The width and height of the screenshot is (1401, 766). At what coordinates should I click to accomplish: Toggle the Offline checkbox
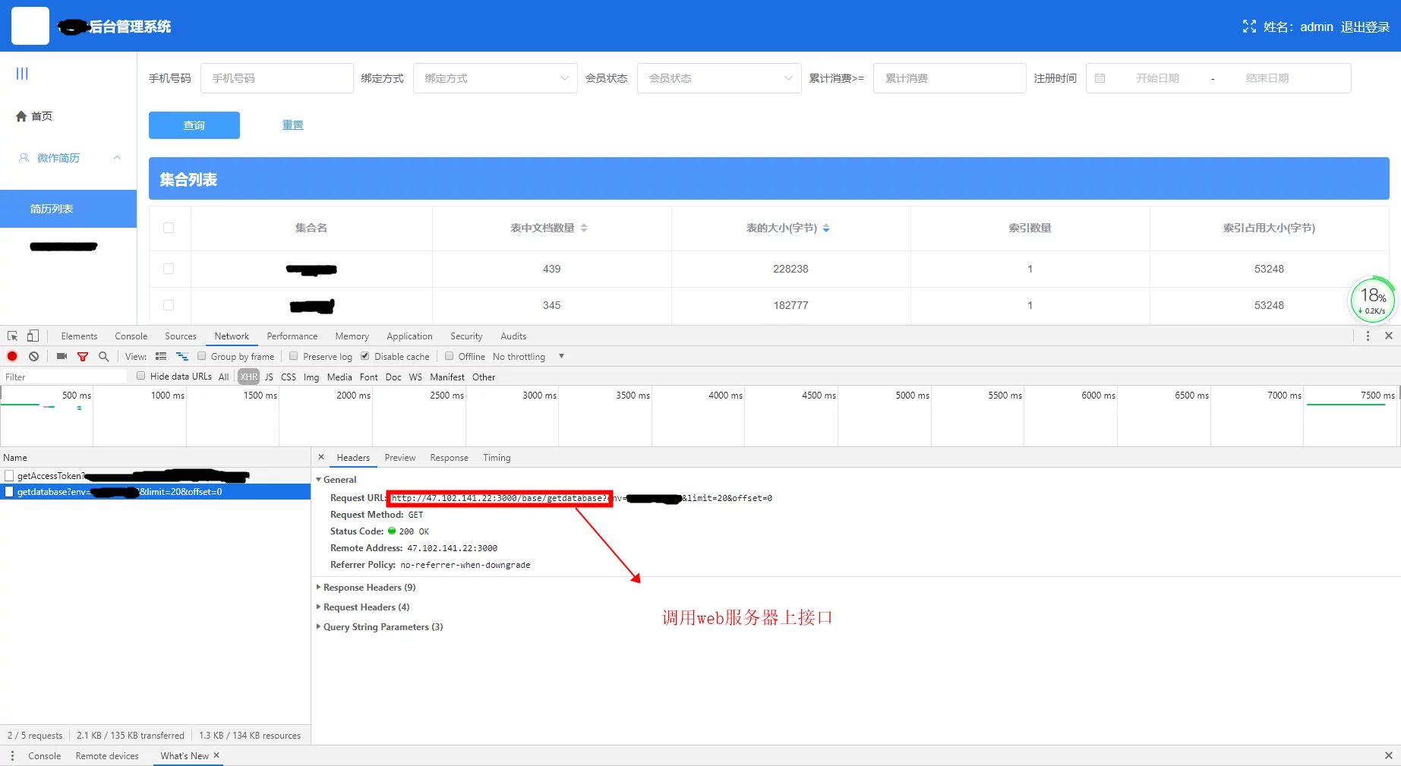pos(450,356)
